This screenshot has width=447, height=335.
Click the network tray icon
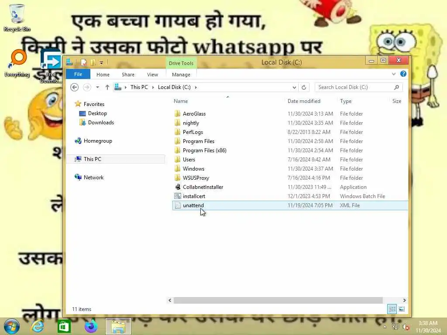395,327
